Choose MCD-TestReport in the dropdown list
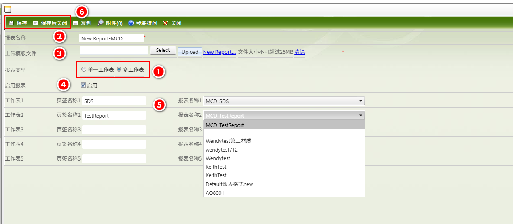Image resolution: width=513 pixels, height=224 pixels. pos(284,125)
